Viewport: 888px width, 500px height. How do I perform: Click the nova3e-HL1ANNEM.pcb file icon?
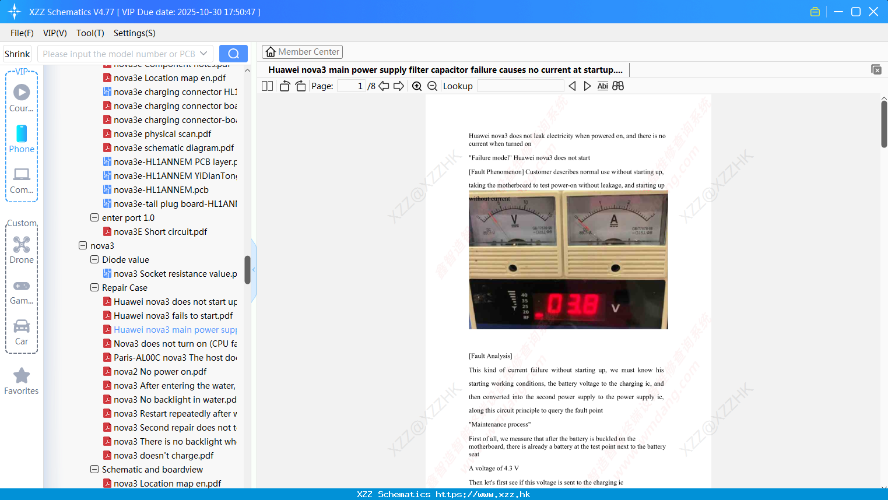pos(107,189)
